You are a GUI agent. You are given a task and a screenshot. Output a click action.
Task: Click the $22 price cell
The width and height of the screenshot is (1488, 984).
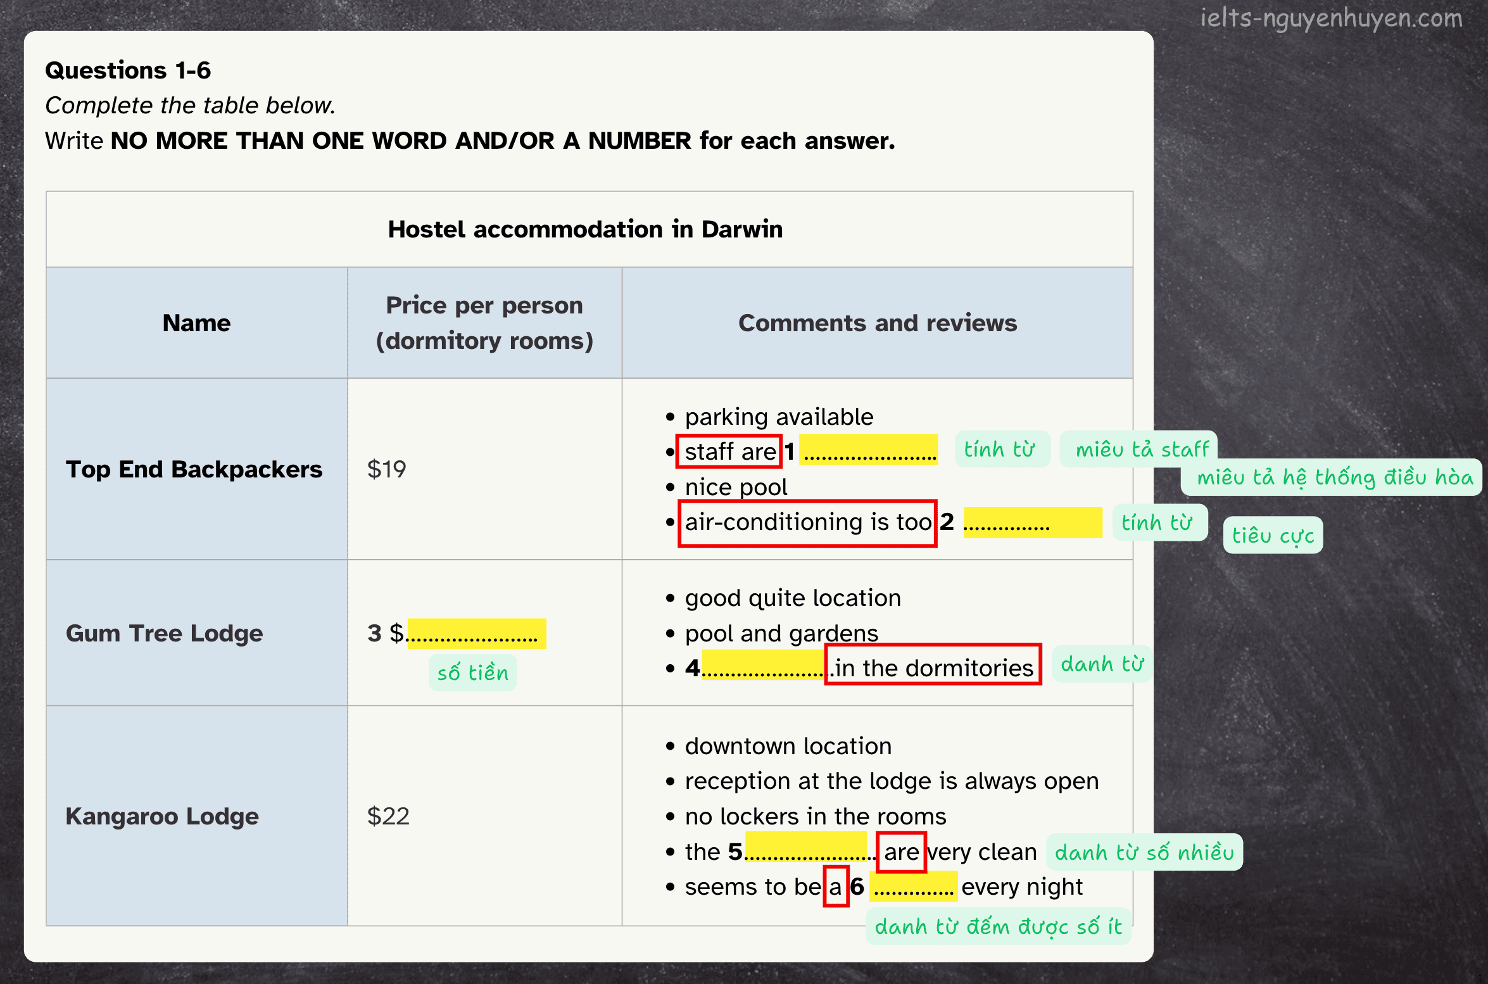point(389,816)
